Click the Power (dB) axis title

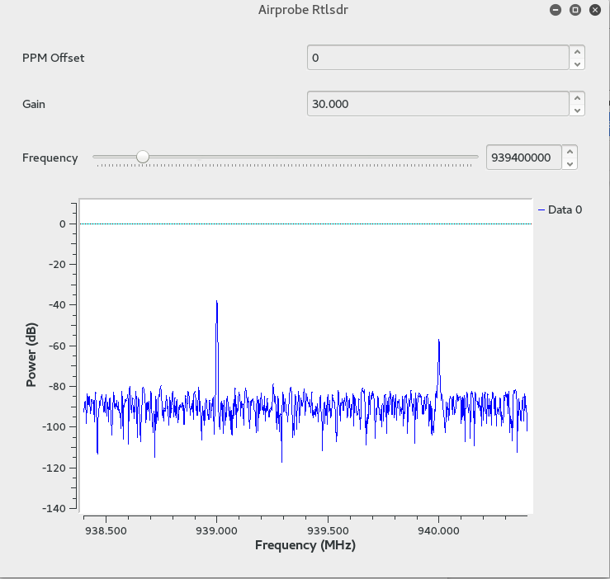(x=31, y=355)
